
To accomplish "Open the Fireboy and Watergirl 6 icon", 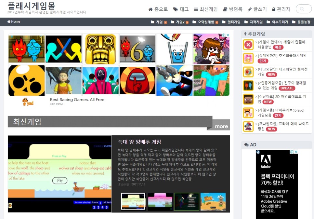I will click(x=137, y=49).
